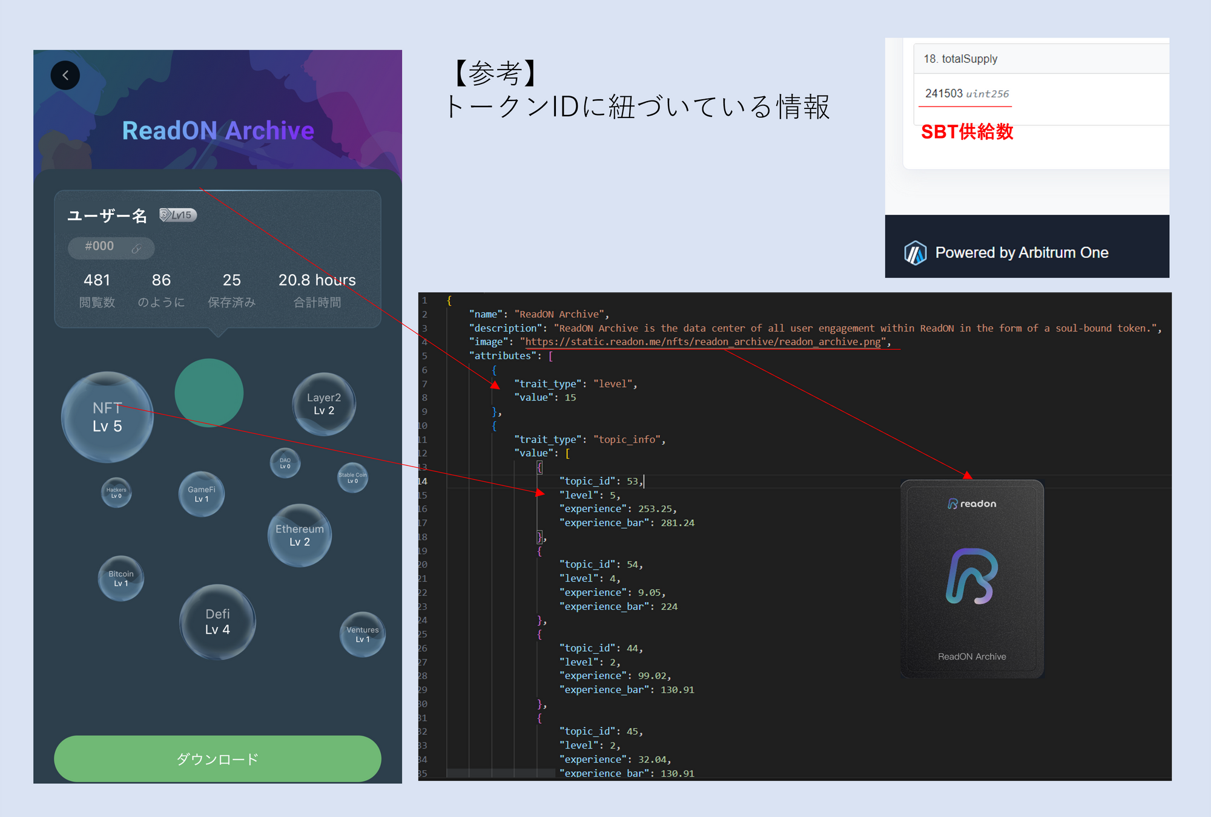Tap the Defi Lv 4 bubble

217,622
